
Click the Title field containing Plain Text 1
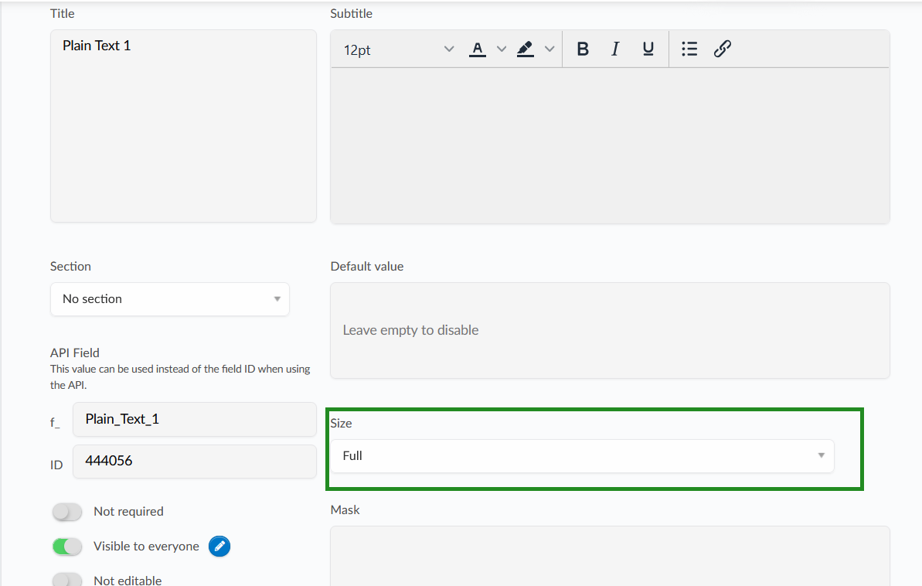click(183, 126)
